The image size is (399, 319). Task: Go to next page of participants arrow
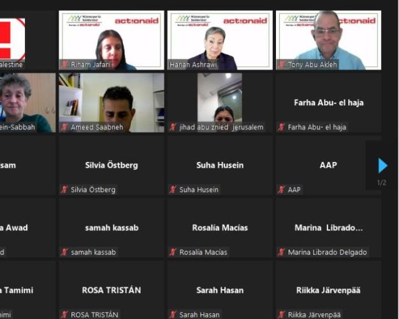(x=382, y=166)
